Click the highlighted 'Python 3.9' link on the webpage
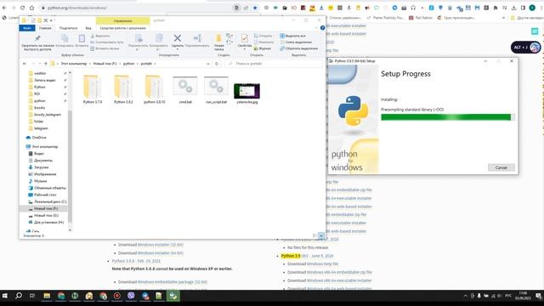Viewport: 544px width, 306px height. tap(291, 256)
